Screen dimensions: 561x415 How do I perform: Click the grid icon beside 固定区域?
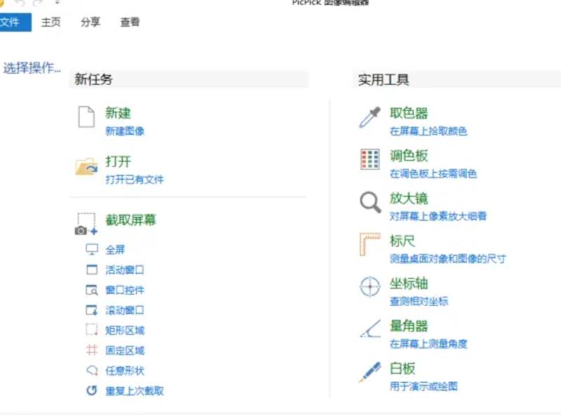tap(92, 350)
